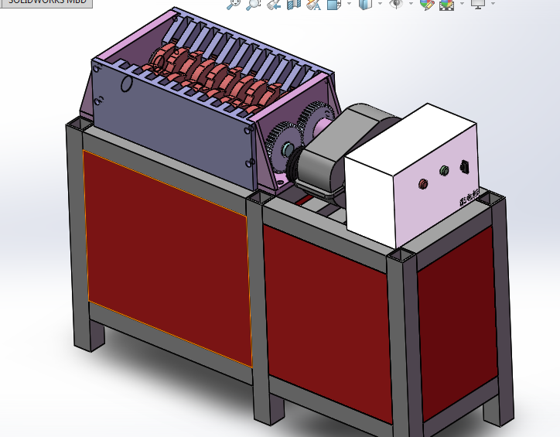Image resolution: width=560 pixels, height=437 pixels.
Task: Expand the Hide/Show Items dropdown arrow
Action: [x=411, y=4]
